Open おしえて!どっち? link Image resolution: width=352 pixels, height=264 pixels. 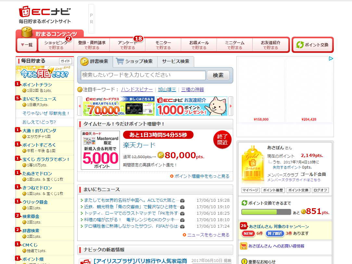click(x=39, y=122)
